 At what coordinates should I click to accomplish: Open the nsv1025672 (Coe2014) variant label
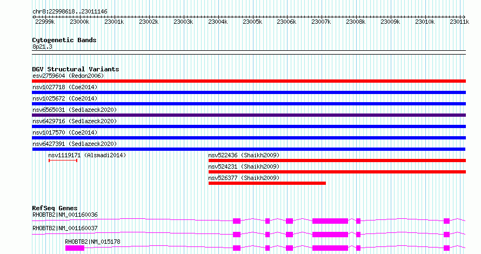click(x=65, y=98)
